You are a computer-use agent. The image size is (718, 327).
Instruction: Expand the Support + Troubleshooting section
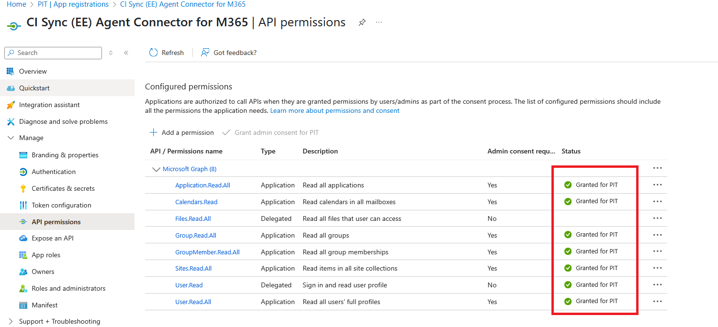click(11, 321)
